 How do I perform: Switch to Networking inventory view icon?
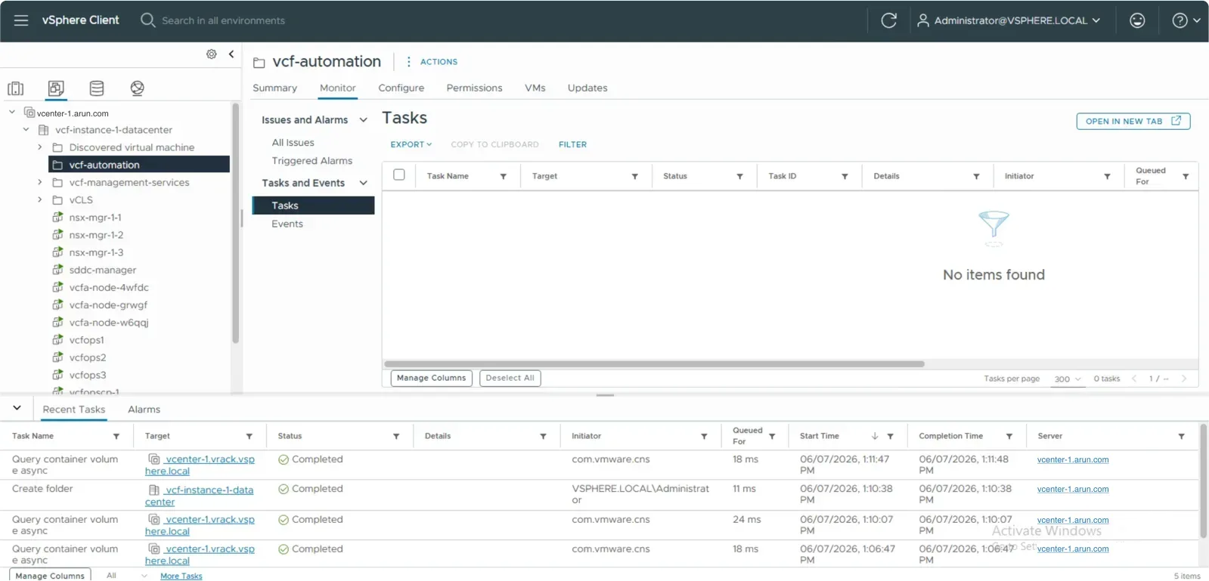click(x=137, y=88)
